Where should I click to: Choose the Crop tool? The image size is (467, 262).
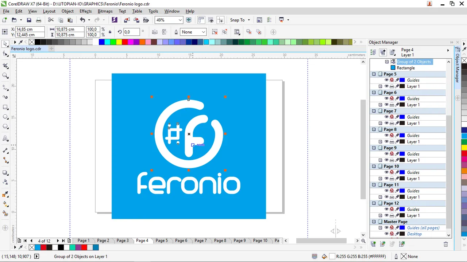point(5,66)
